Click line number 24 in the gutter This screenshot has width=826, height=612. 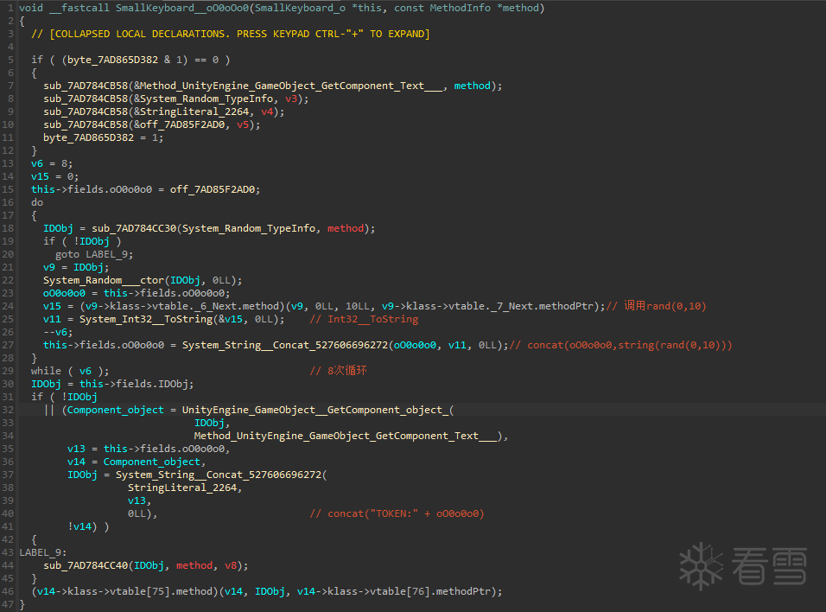pos(8,306)
